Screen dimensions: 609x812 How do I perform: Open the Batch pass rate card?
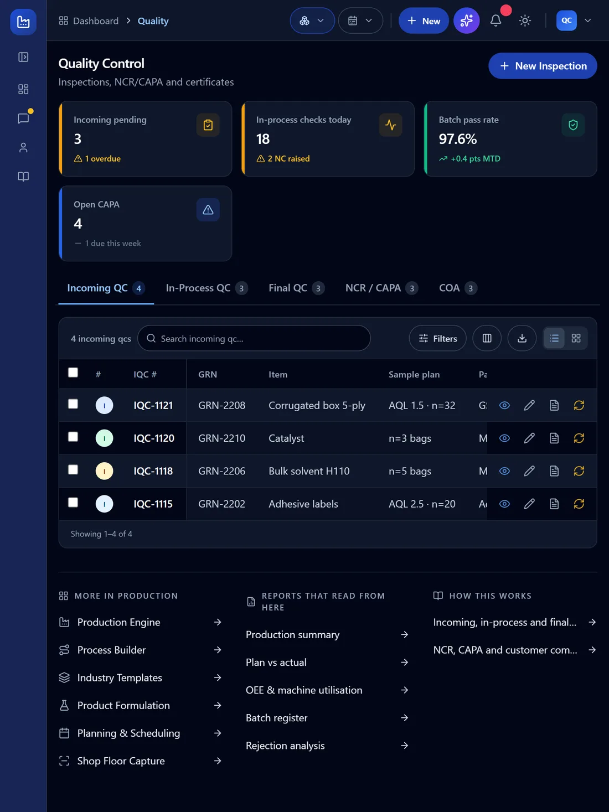coord(510,139)
